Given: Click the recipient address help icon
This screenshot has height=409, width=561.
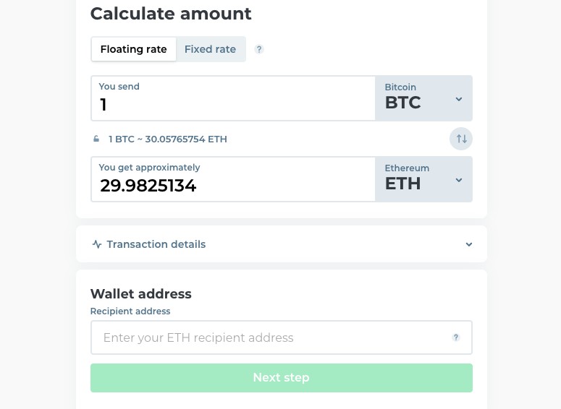Looking at the screenshot, I should (x=456, y=337).
